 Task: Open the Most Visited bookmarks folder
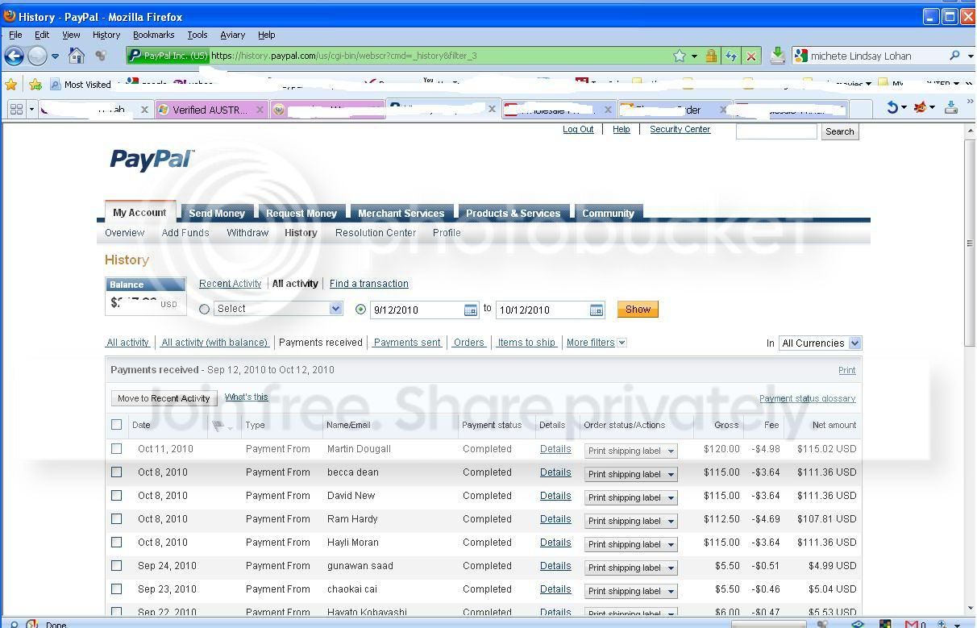pos(81,84)
